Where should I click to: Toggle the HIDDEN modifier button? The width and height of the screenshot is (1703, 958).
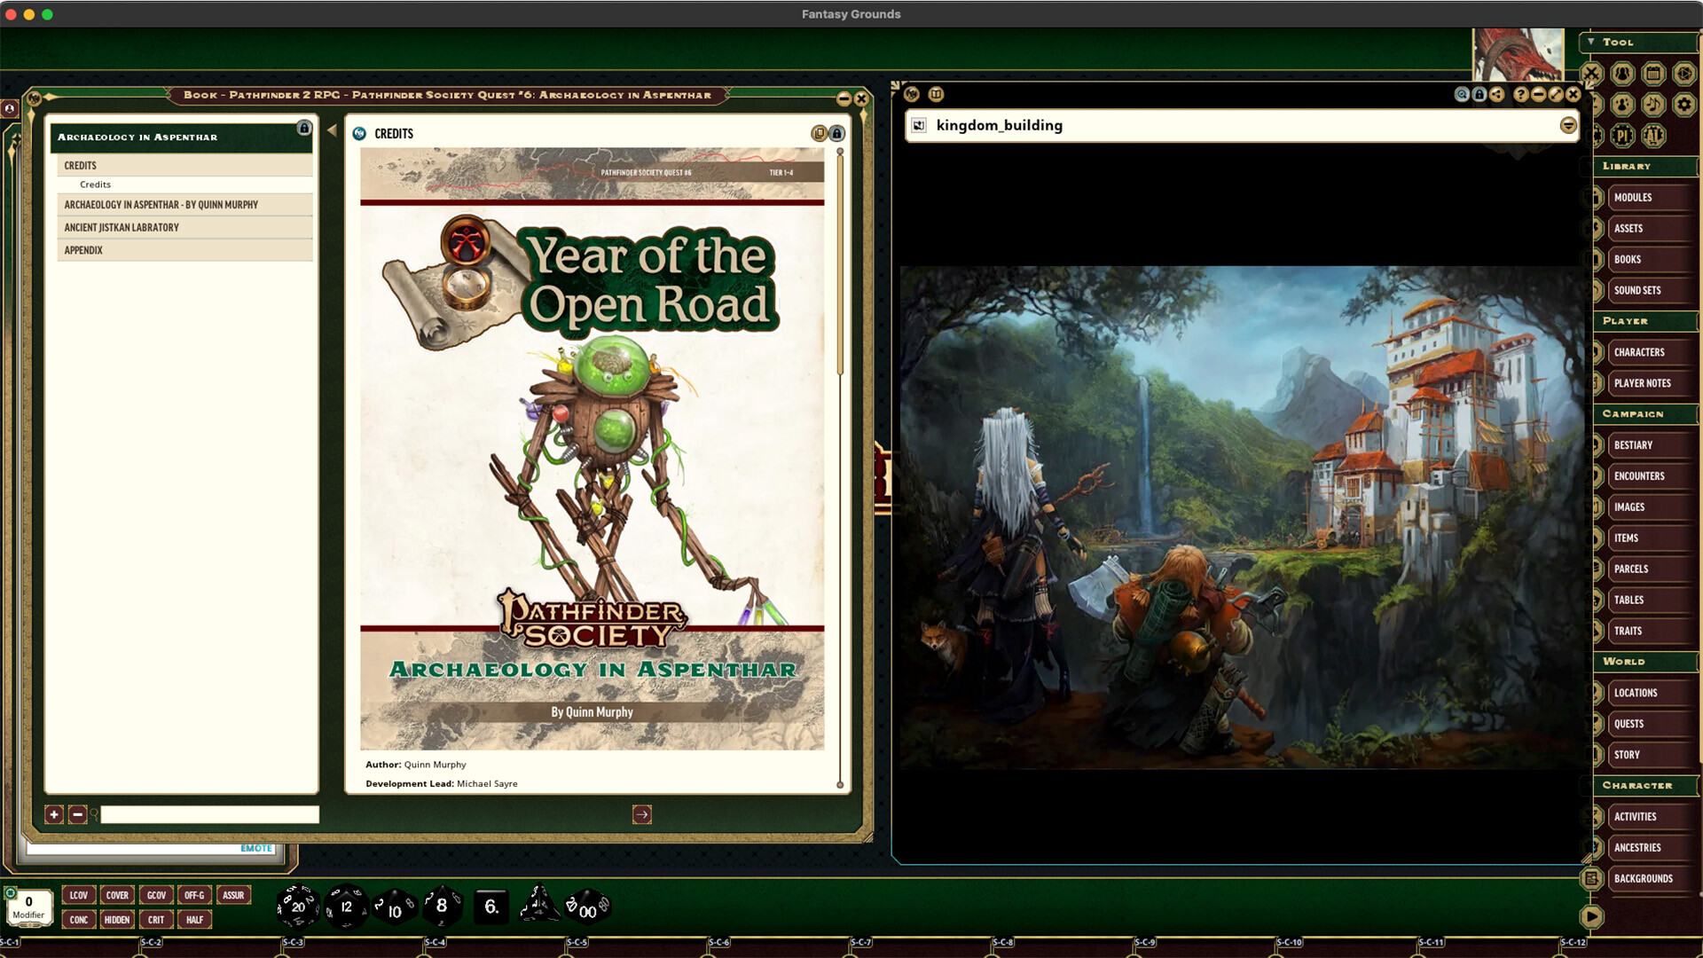pos(117,920)
